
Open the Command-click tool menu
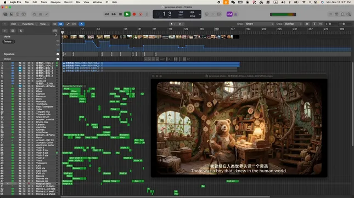tap(181, 24)
